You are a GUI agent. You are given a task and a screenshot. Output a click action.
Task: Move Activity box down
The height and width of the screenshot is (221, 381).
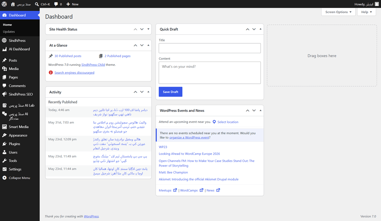(142, 92)
